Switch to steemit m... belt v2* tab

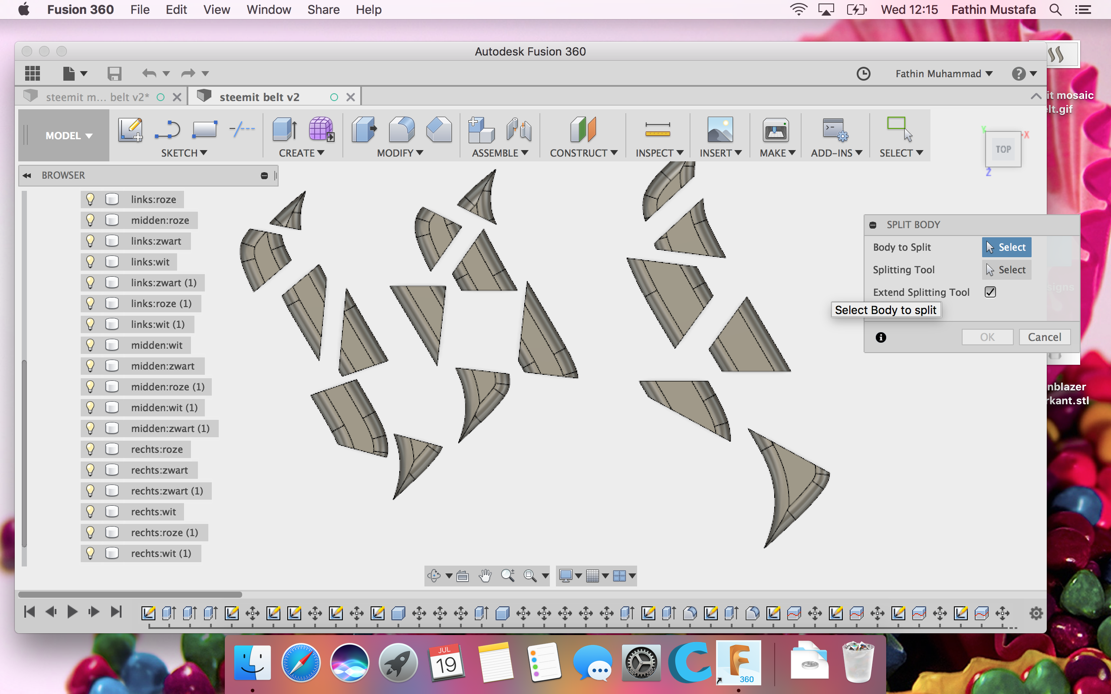[97, 97]
